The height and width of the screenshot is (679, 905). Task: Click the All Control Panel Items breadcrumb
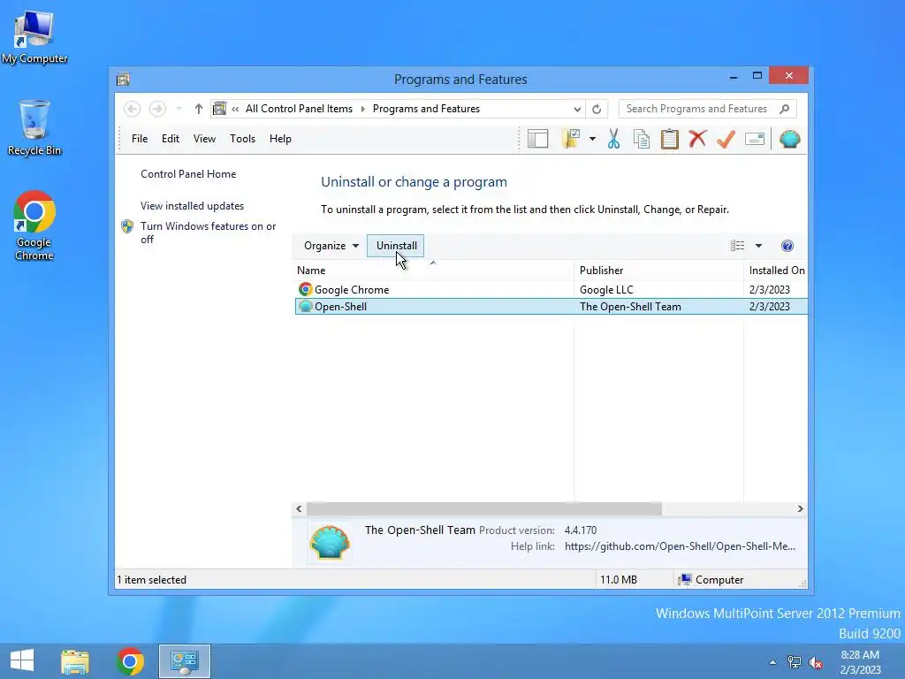[x=299, y=109]
